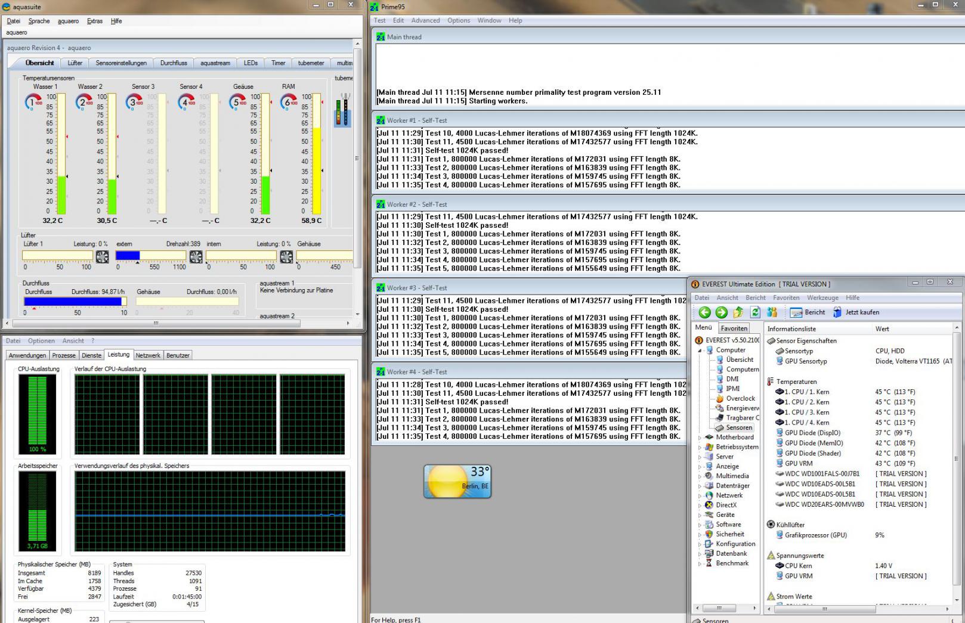Viewport: 965px width, 623px height.
Task: Select the Sensor 4 gauge icon
Action: pos(187,103)
